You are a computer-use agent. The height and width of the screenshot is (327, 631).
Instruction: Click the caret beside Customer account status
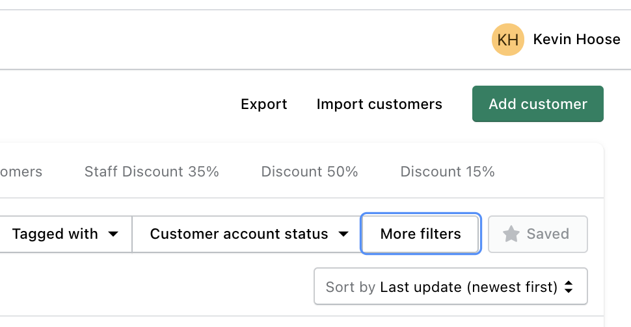tap(343, 234)
